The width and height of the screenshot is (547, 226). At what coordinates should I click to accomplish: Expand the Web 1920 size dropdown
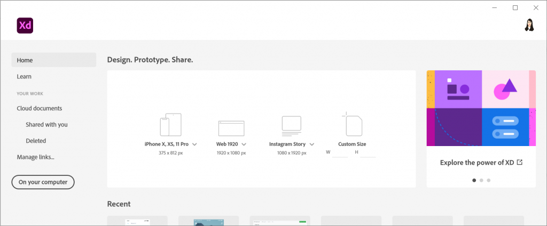[x=244, y=144]
